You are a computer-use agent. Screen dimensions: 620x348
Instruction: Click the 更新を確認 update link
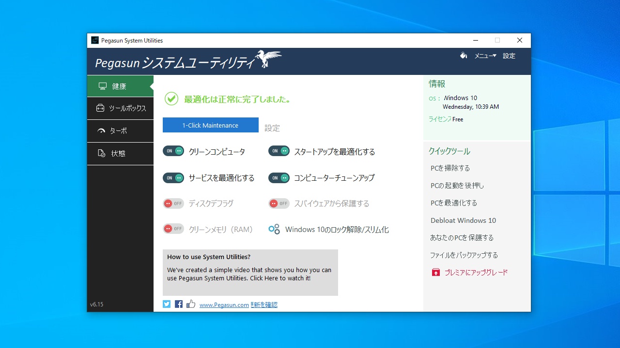(x=264, y=305)
